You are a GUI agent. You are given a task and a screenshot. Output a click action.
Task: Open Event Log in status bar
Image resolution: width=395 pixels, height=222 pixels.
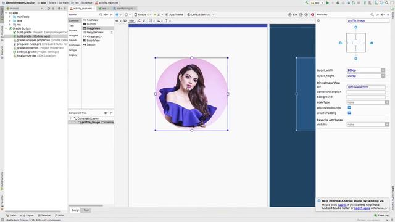[381, 215]
